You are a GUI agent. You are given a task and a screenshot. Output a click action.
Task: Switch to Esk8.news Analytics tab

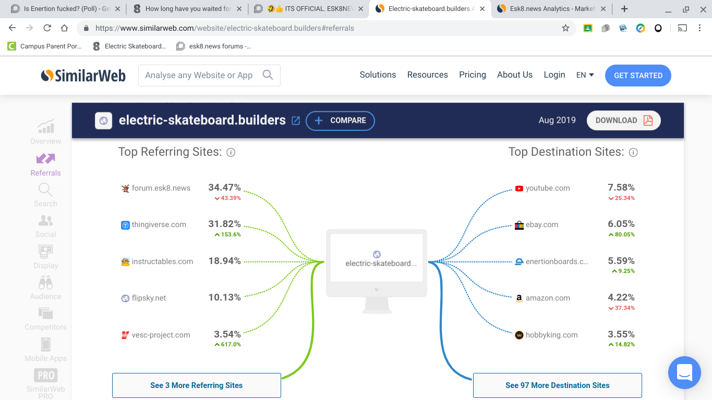point(550,9)
